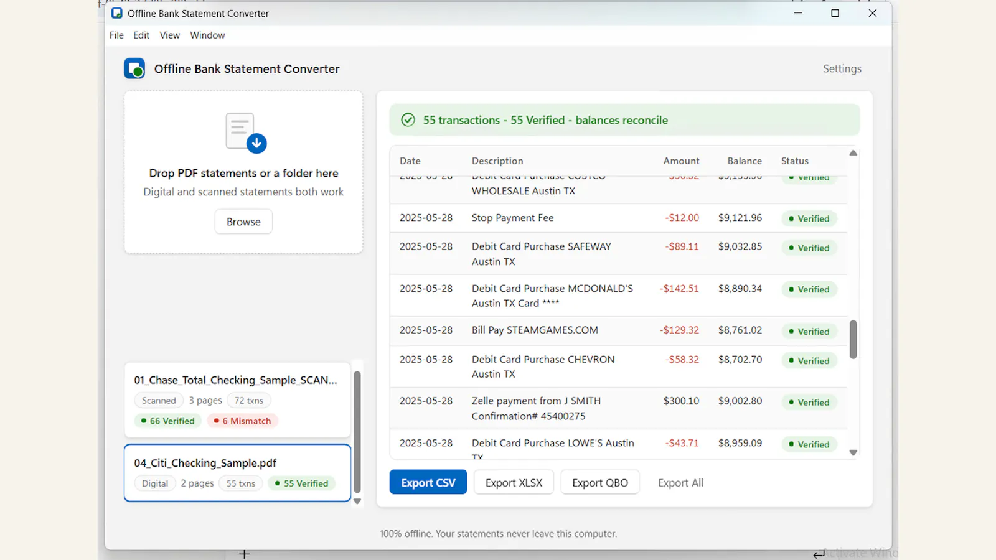Click the Date column header
996x560 pixels.
[410, 161]
